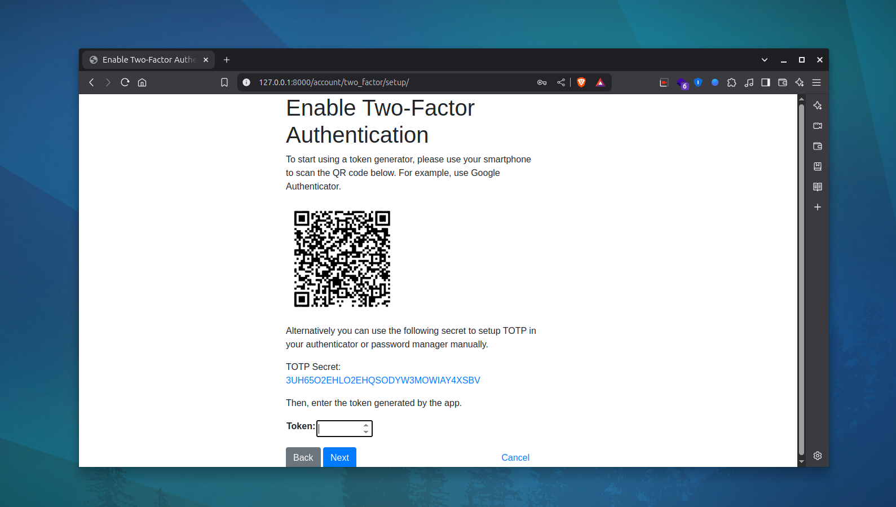Go back using the browser back arrow

point(91,82)
